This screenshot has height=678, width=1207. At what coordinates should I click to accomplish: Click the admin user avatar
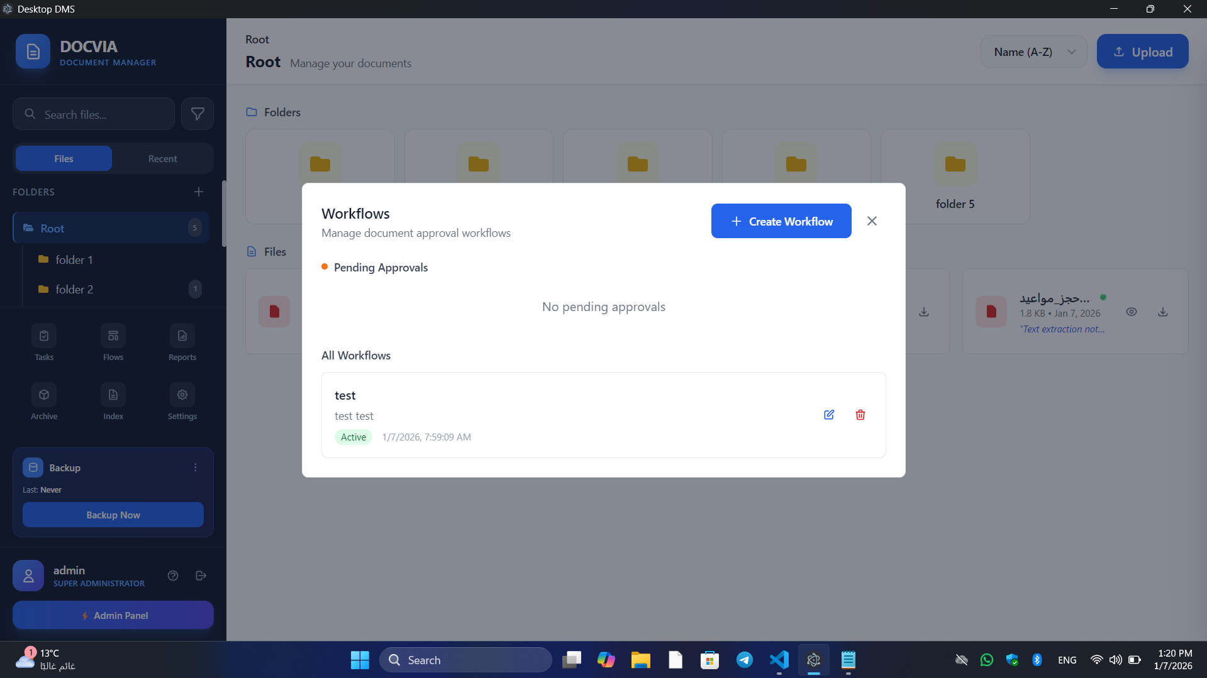[x=28, y=576]
